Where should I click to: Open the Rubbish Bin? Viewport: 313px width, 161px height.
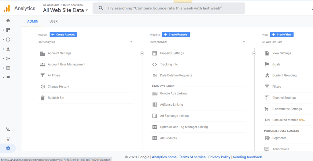coord(56,98)
